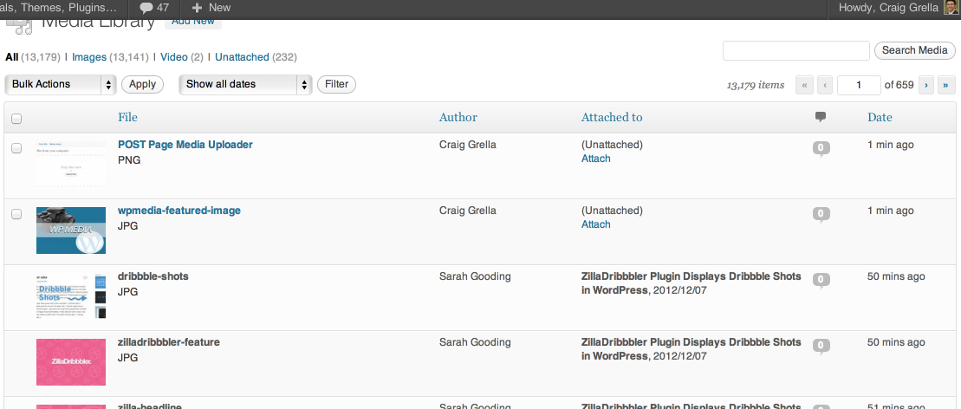
Task: Filter by Images
Action: click(x=89, y=57)
